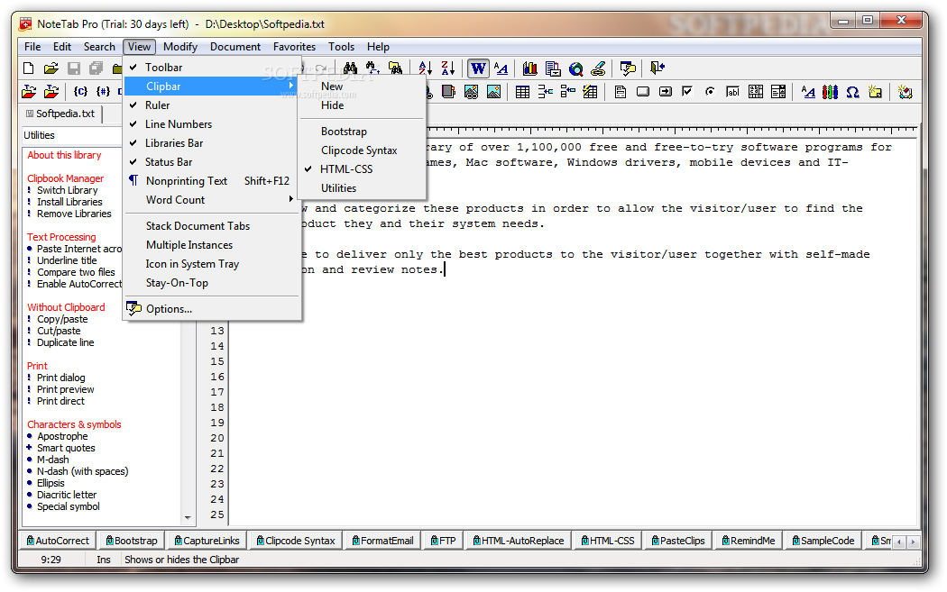Click Switch Library link

pos(67,190)
